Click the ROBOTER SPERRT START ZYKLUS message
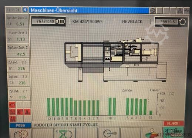192x138 pixels. click(x=65, y=125)
